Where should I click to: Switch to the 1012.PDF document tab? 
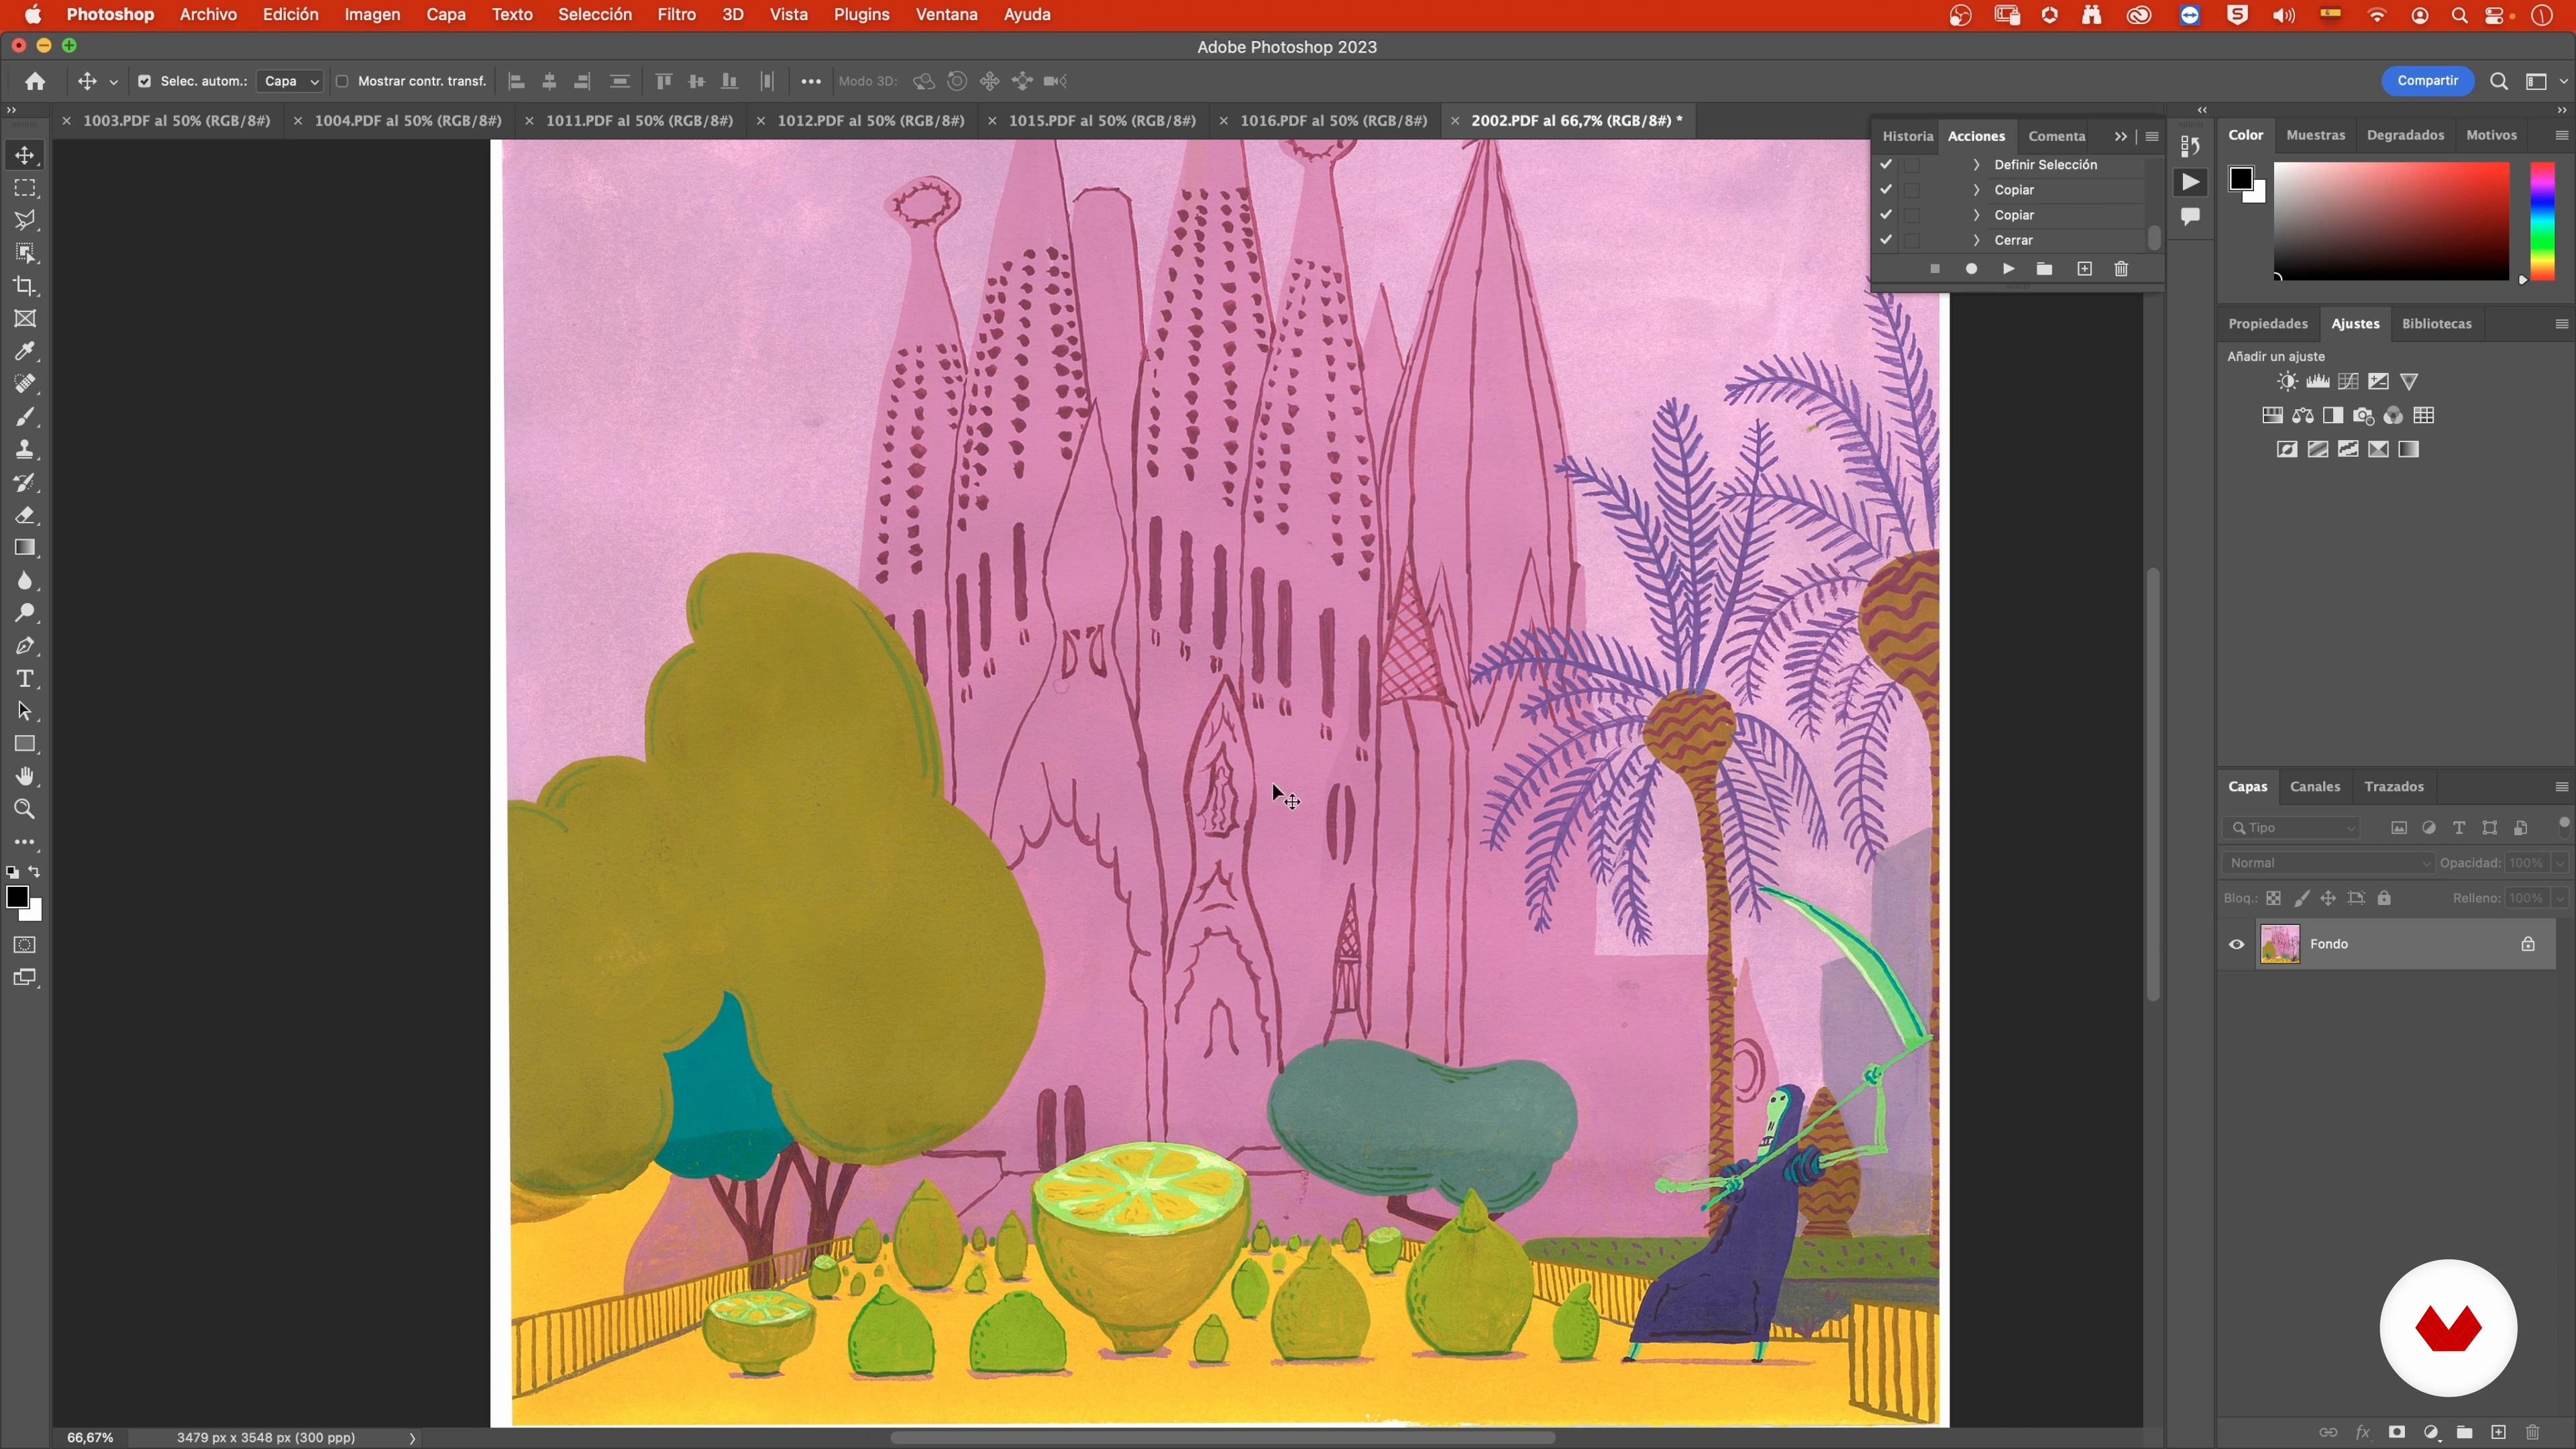[x=870, y=120]
